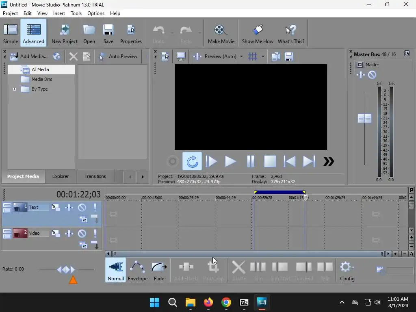This screenshot has width=416, height=312.
Task: Select the Envelope edit tool
Action: point(137,271)
